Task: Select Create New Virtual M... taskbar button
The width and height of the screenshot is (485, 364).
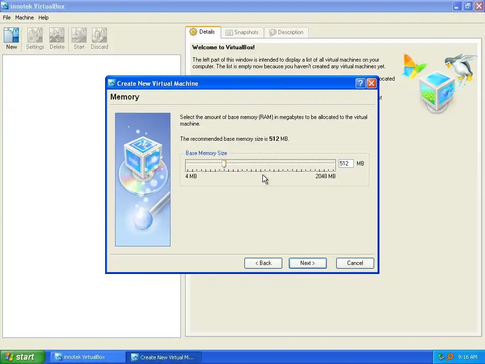Action: click(x=164, y=357)
